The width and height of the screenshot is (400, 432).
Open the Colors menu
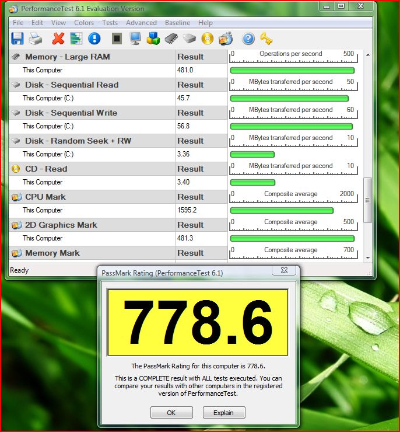coord(84,23)
